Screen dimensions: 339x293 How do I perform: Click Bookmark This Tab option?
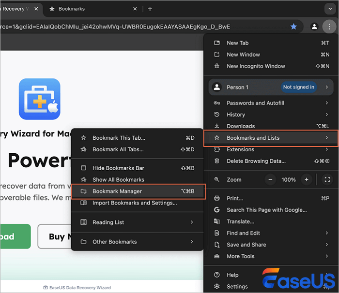coord(119,138)
